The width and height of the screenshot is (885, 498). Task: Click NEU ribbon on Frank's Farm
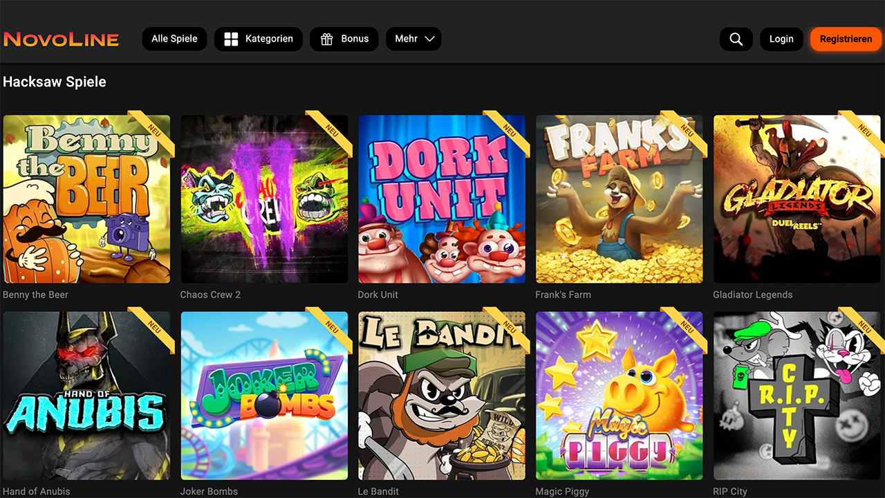tap(688, 130)
